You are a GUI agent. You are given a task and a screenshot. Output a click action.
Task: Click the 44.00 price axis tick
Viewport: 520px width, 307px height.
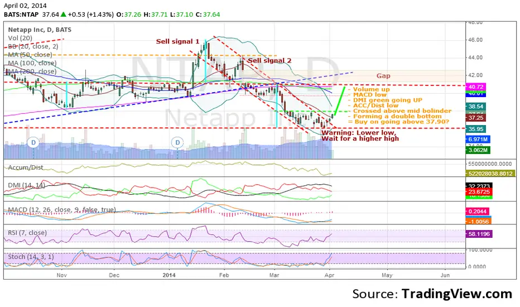[475, 57]
